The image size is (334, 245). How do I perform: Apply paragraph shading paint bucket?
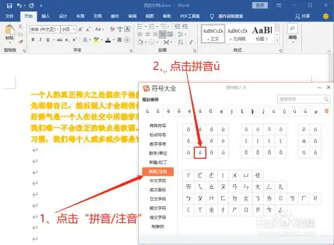(140, 42)
